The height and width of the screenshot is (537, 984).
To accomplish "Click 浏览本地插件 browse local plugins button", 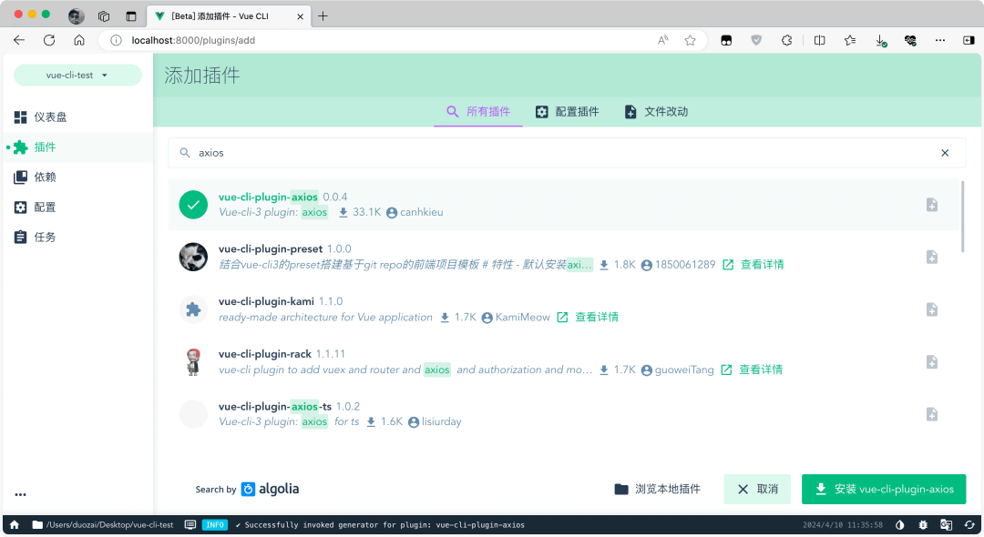I will coord(658,490).
